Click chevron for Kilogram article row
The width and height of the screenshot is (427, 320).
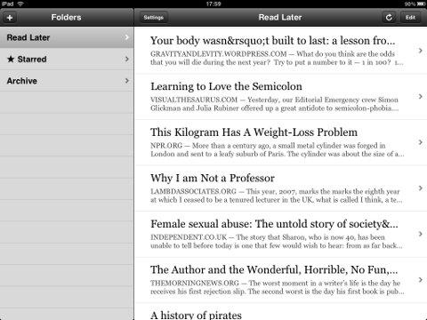pyautogui.click(x=420, y=142)
